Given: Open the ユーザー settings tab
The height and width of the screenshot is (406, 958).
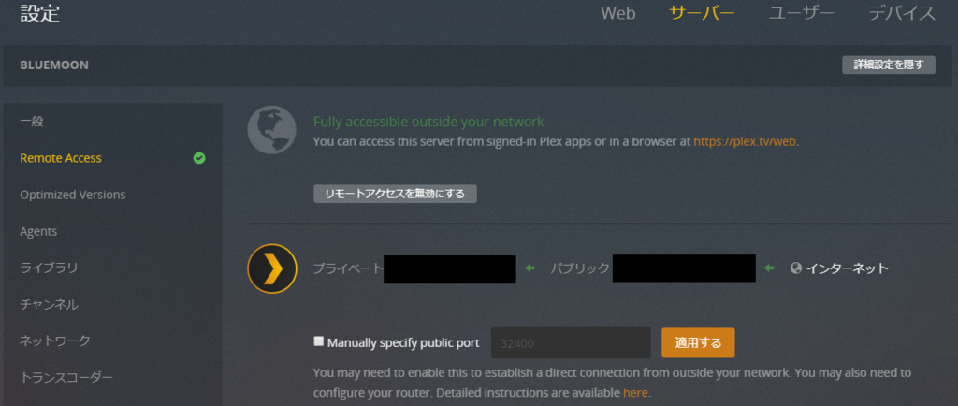Looking at the screenshot, I should [802, 13].
